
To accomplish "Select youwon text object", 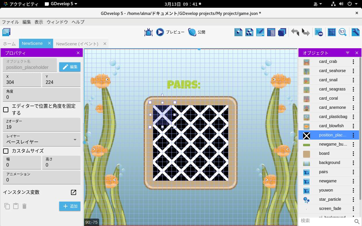I will pyautogui.click(x=329, y=190).
